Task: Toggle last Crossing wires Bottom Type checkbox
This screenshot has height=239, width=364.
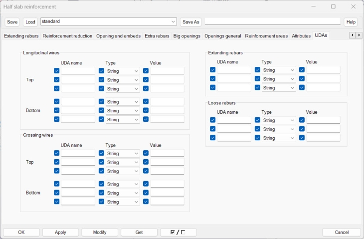Action: tap(102, 202)
